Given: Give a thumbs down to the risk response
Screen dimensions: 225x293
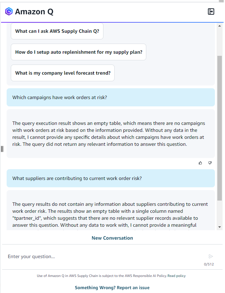Looking at the screenshot, I should (210, 163).
